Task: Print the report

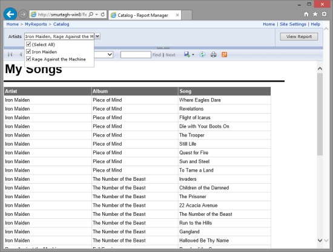Action: [213, 54]
